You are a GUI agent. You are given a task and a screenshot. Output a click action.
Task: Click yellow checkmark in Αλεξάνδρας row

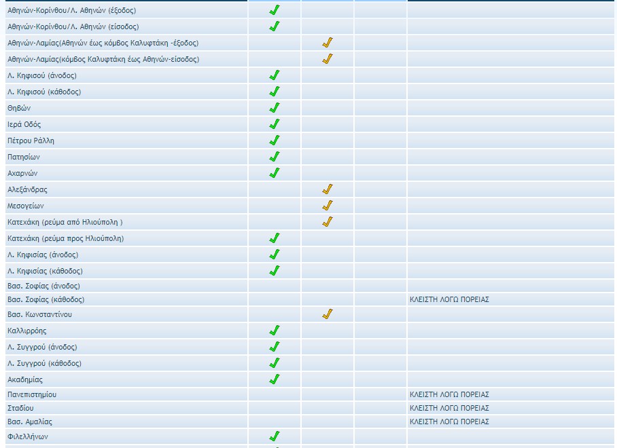328,189
